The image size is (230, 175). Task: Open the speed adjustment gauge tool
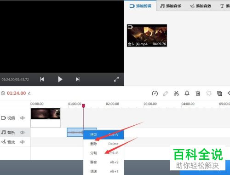tap(155, 93)
